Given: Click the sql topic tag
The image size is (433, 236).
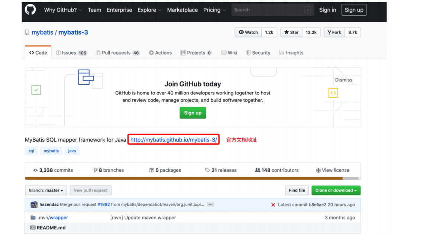Looking at the screenshot, I should point(31,151).
